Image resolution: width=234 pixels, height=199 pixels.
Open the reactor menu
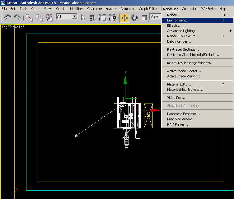(111, 9)
